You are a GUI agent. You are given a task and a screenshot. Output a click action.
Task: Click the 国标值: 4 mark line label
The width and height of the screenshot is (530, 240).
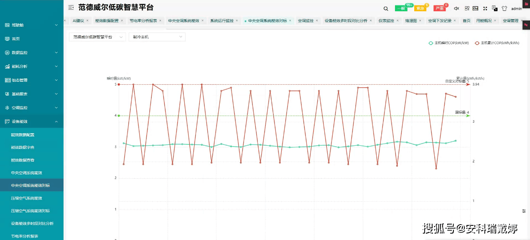pyautogui.click(x=462, y=112)
